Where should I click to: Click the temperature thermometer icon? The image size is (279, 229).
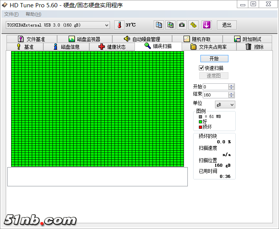tap(119, 25)
